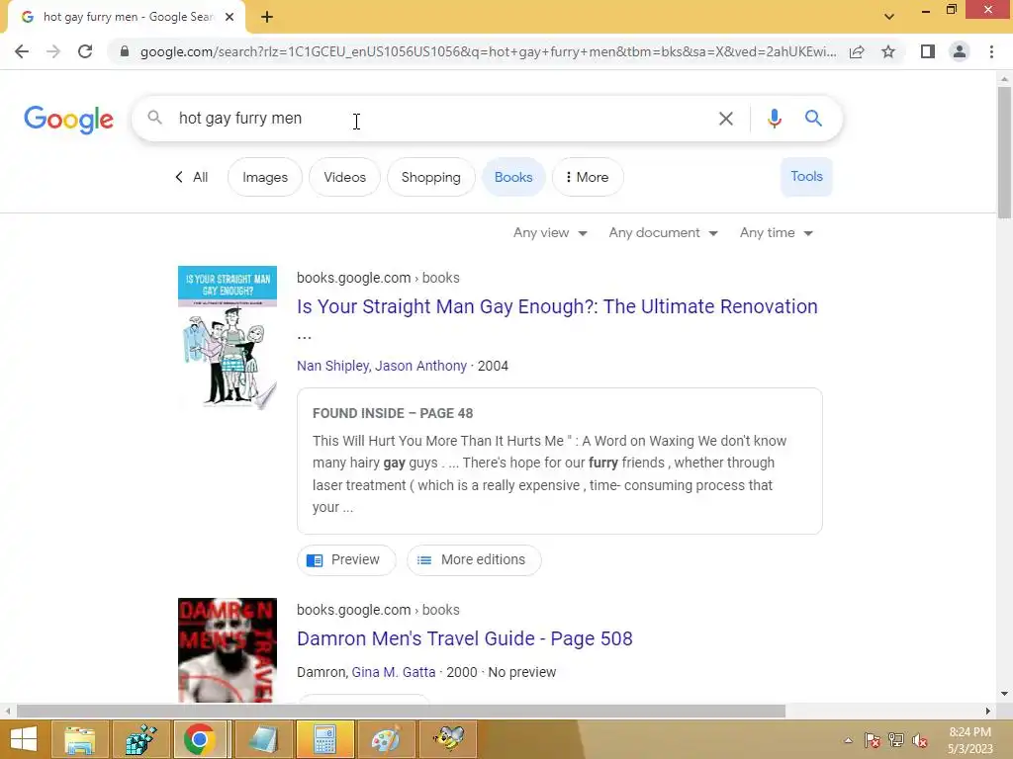1013x759 pixels.
Task: Click the blue search magnifier button
Action: pyautogui.click(x=813, y=119)
